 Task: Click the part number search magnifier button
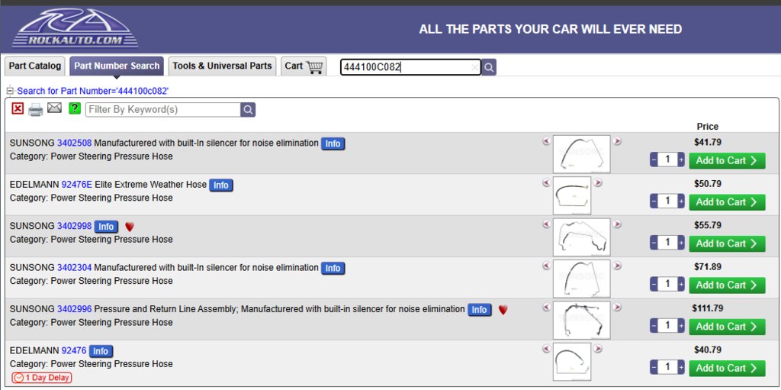pyautogui.click(x=489, y=67)
